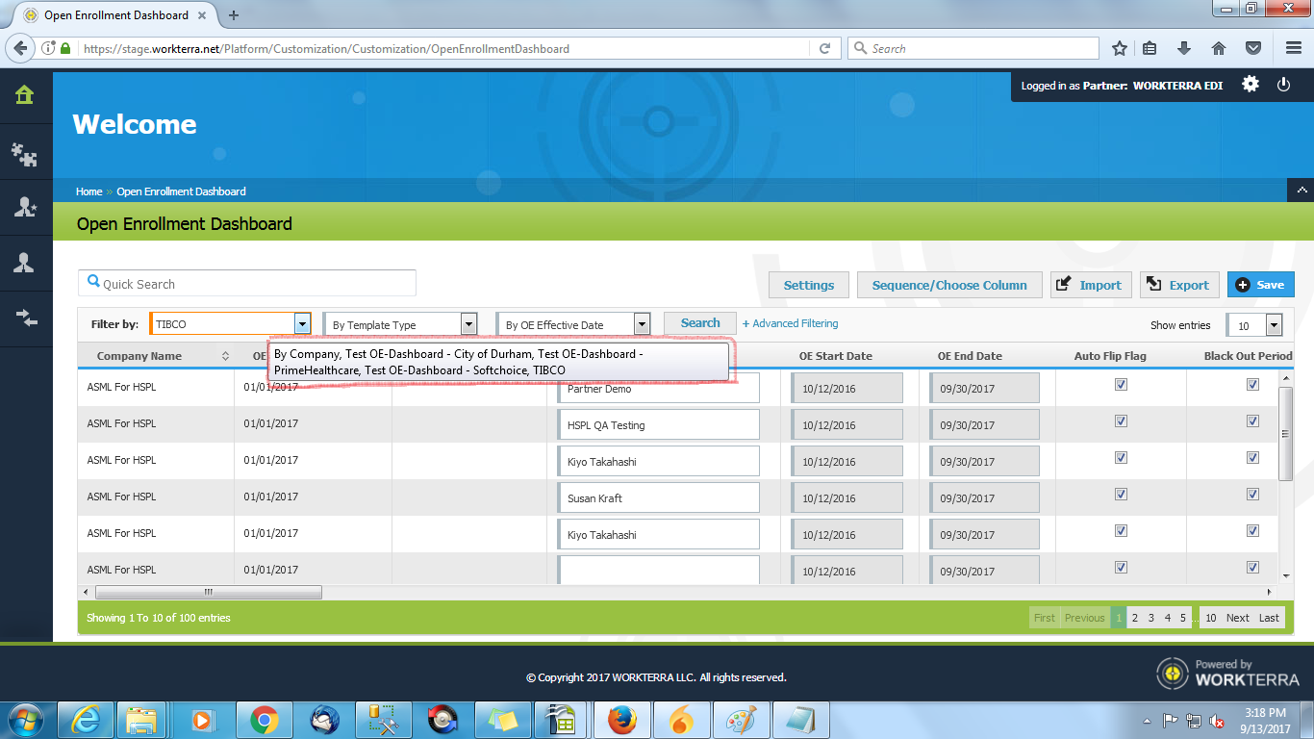Uncheck Auto Flip Flag for Kiyo Takahashi row

click(x=1121, y=458)
